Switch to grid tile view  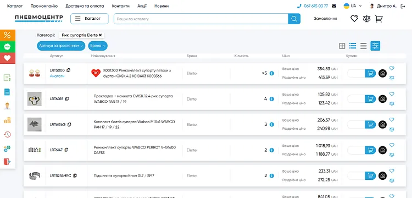pyautogui.click(x=342, y=46)
